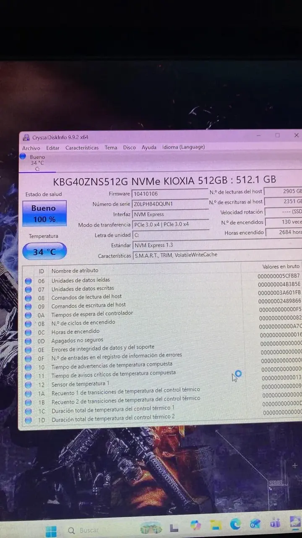Click status icon of attribute 1D

click(28, 420)
